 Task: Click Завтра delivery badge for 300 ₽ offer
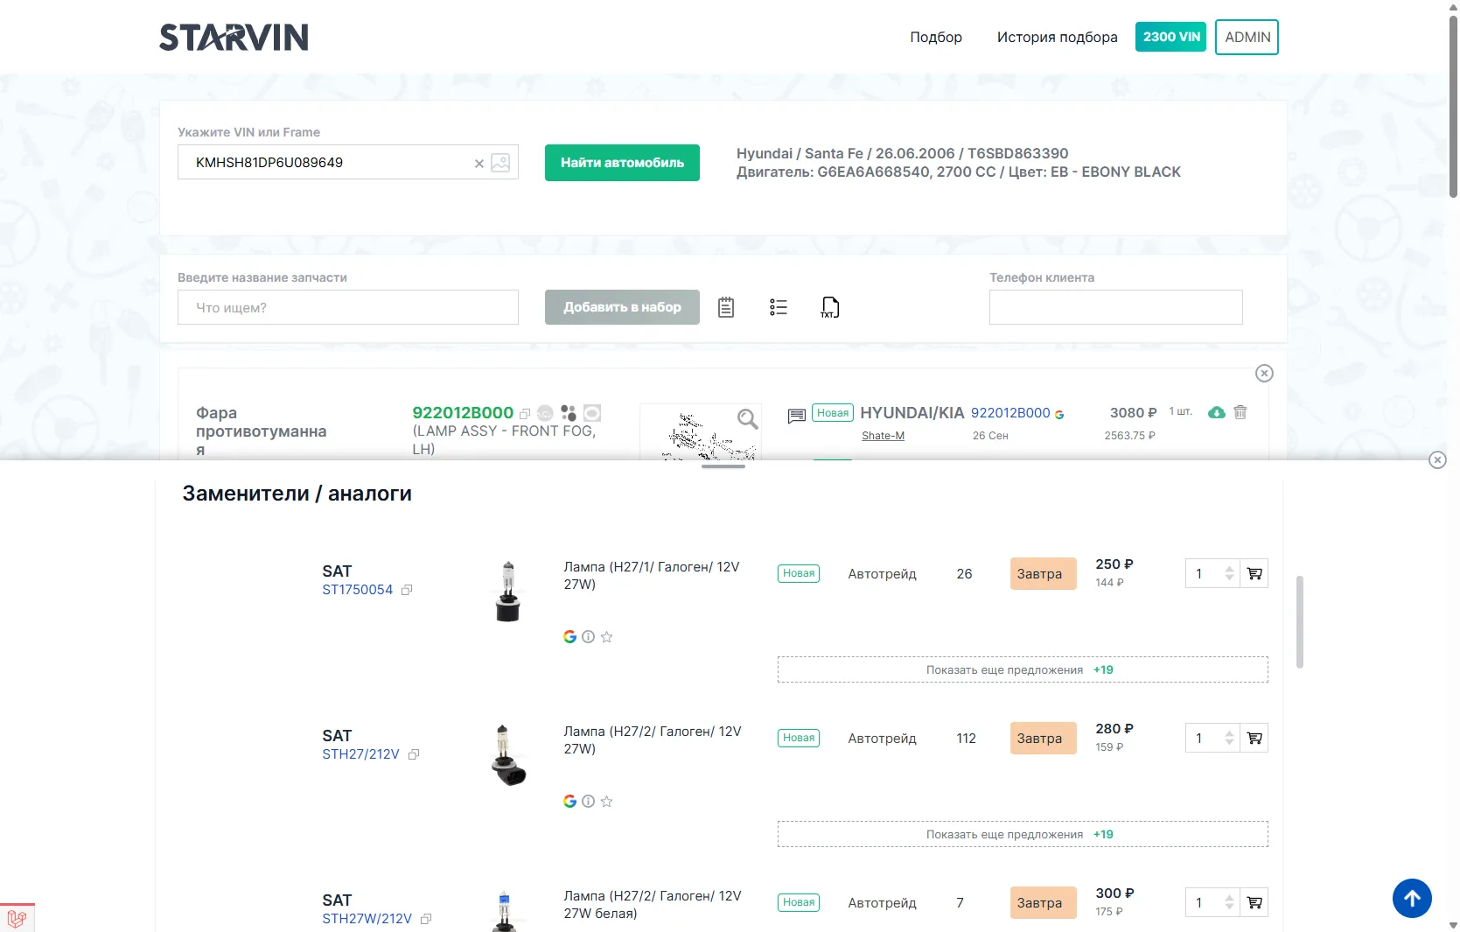click(1043, 903)
